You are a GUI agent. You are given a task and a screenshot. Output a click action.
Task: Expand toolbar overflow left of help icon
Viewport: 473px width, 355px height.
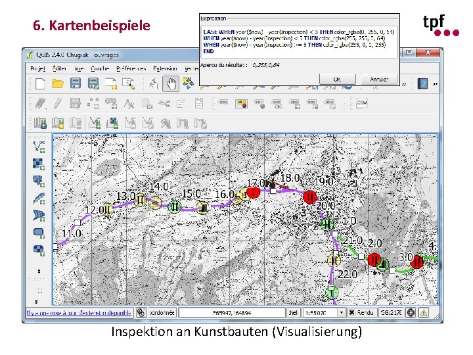[404, 84]
